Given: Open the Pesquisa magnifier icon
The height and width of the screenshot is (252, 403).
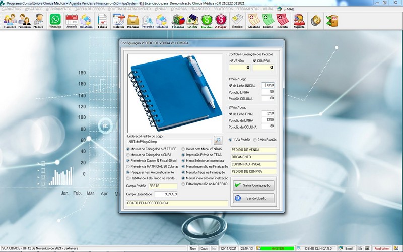Looking at the screenshot, I should tap(148, 21).
